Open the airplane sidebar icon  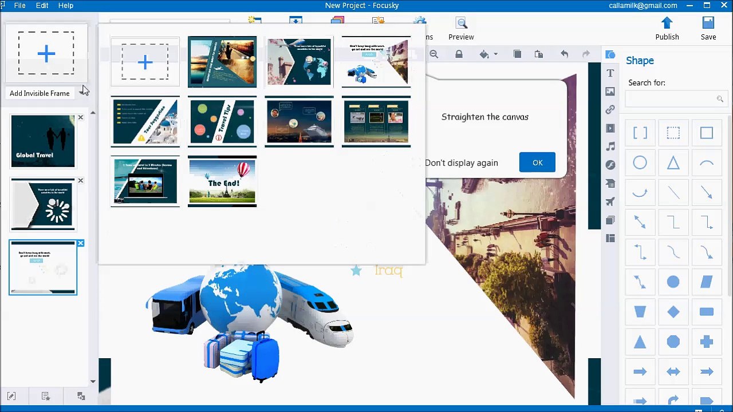click(610, 201)
